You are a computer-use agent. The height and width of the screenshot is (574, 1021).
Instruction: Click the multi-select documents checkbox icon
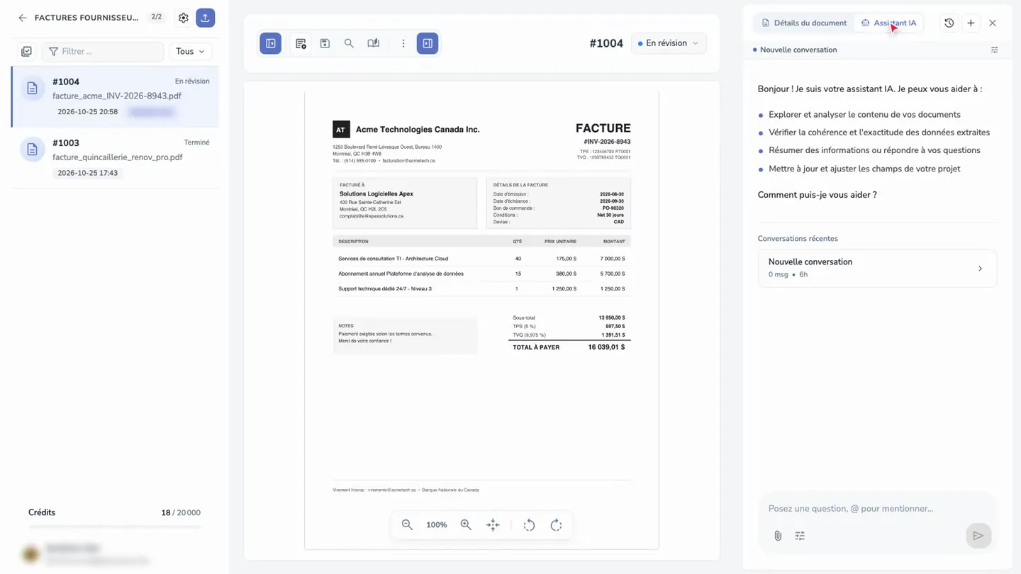tap(26, 51)
